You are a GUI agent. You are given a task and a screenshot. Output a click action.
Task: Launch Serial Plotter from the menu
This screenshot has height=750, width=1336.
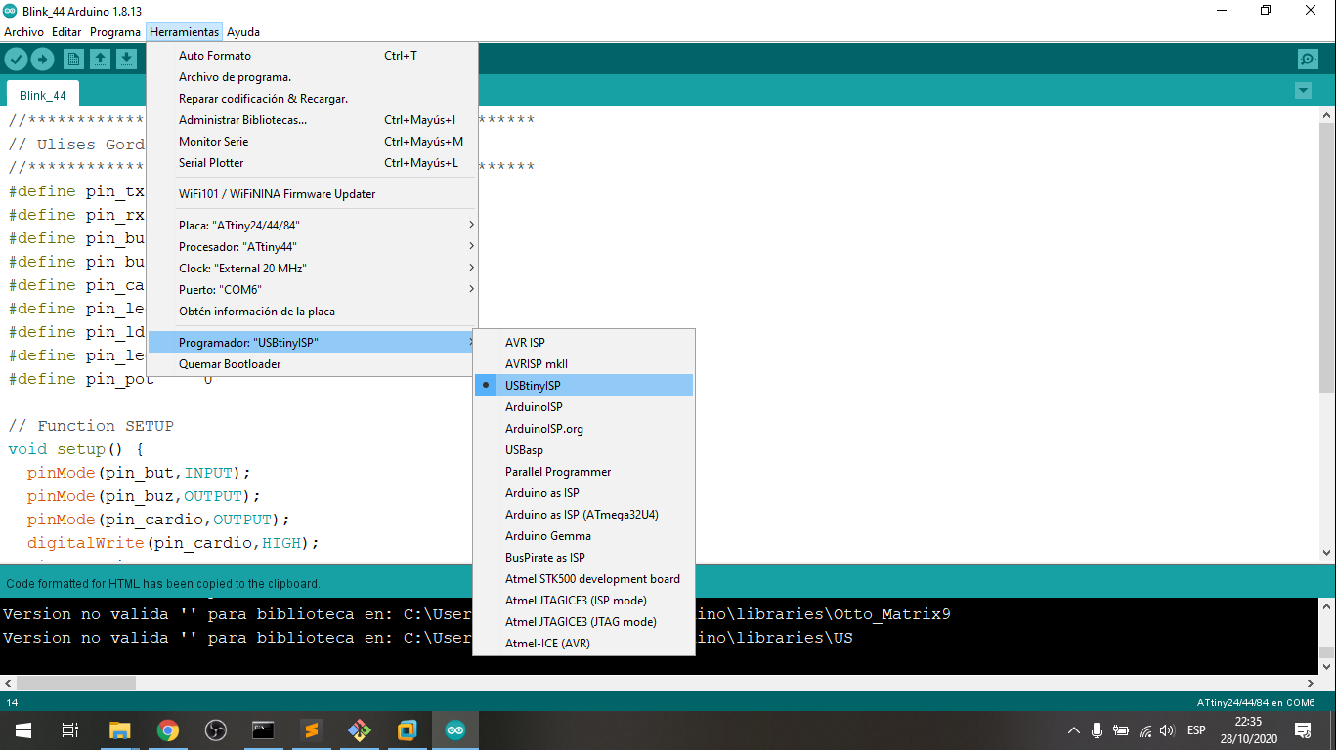click(313, 163)
